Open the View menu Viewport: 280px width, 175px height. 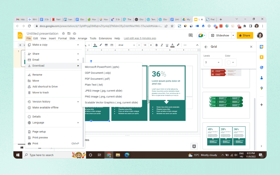43,38
